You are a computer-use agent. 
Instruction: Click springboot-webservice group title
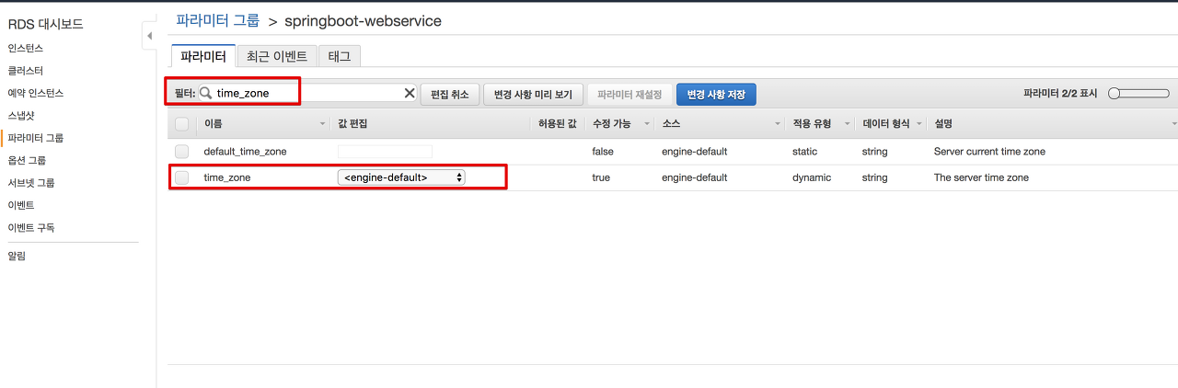coord(362,20)
